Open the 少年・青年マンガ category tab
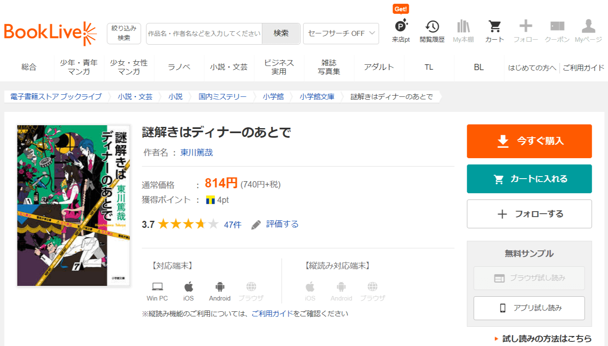608x346 pixels. [x=79, y=67]
